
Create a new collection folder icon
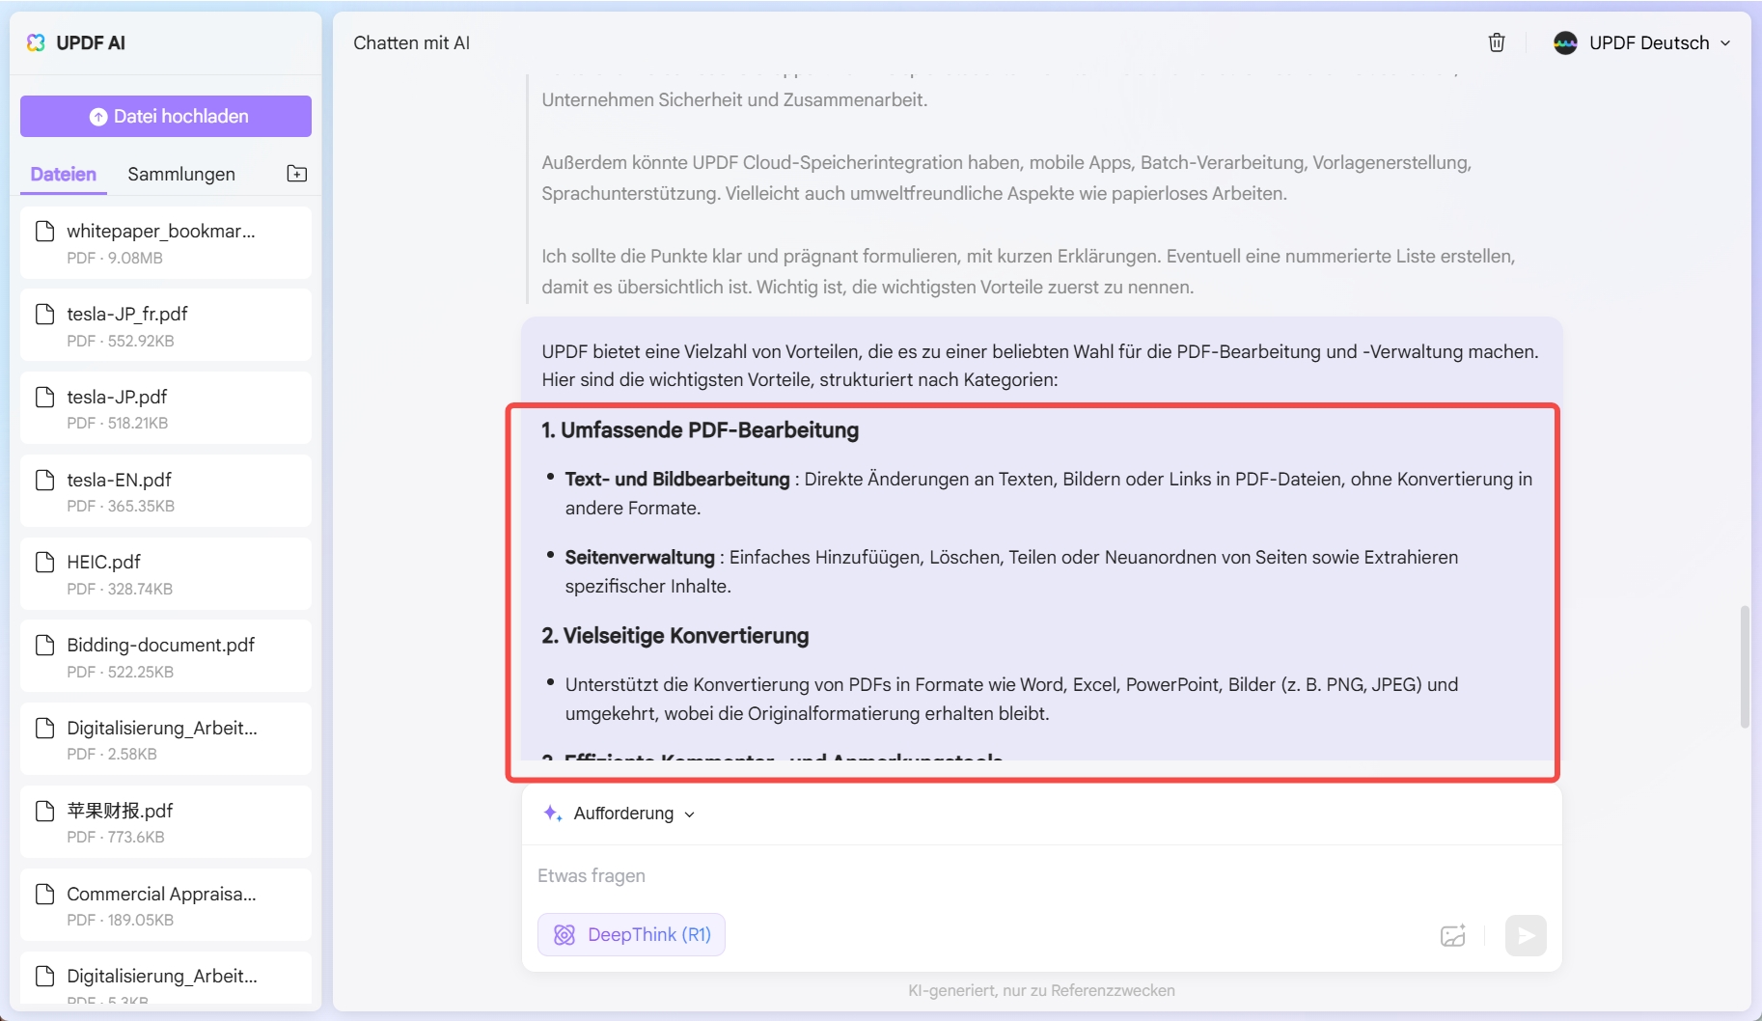pos(297,174)
